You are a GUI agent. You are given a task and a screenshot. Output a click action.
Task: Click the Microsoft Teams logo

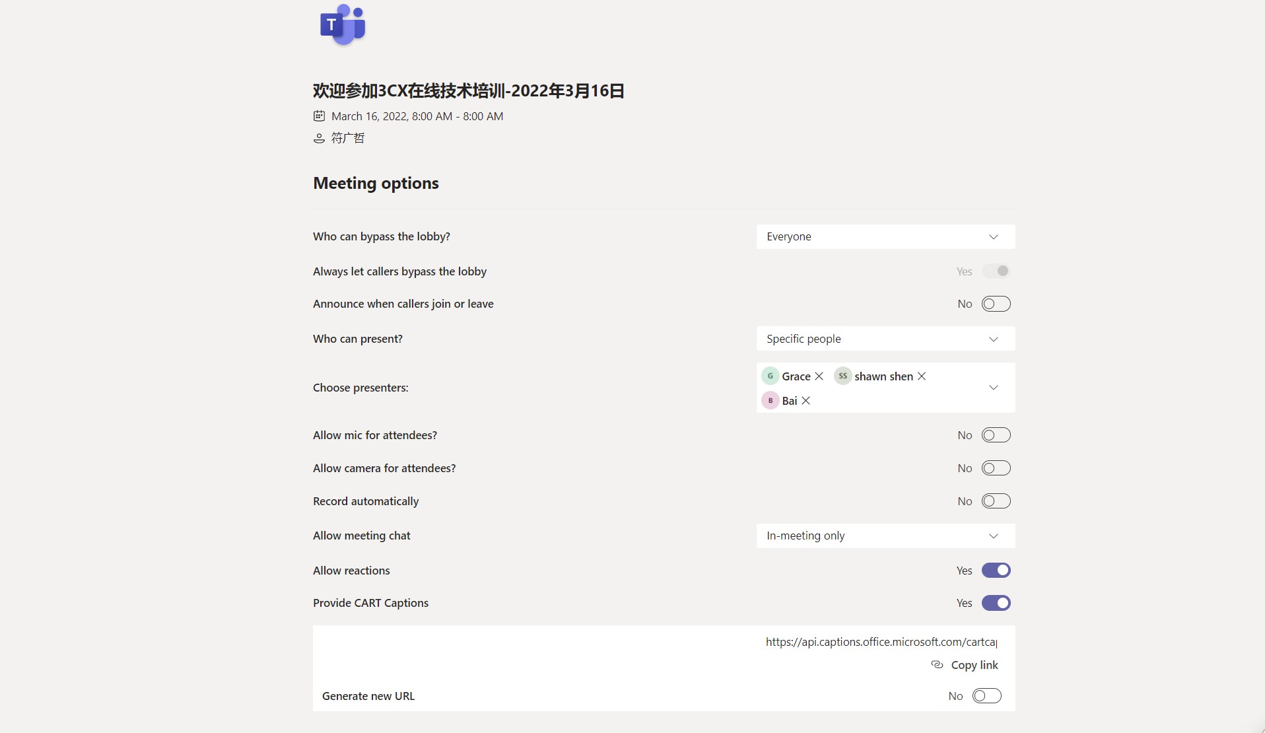coord(342,25)
